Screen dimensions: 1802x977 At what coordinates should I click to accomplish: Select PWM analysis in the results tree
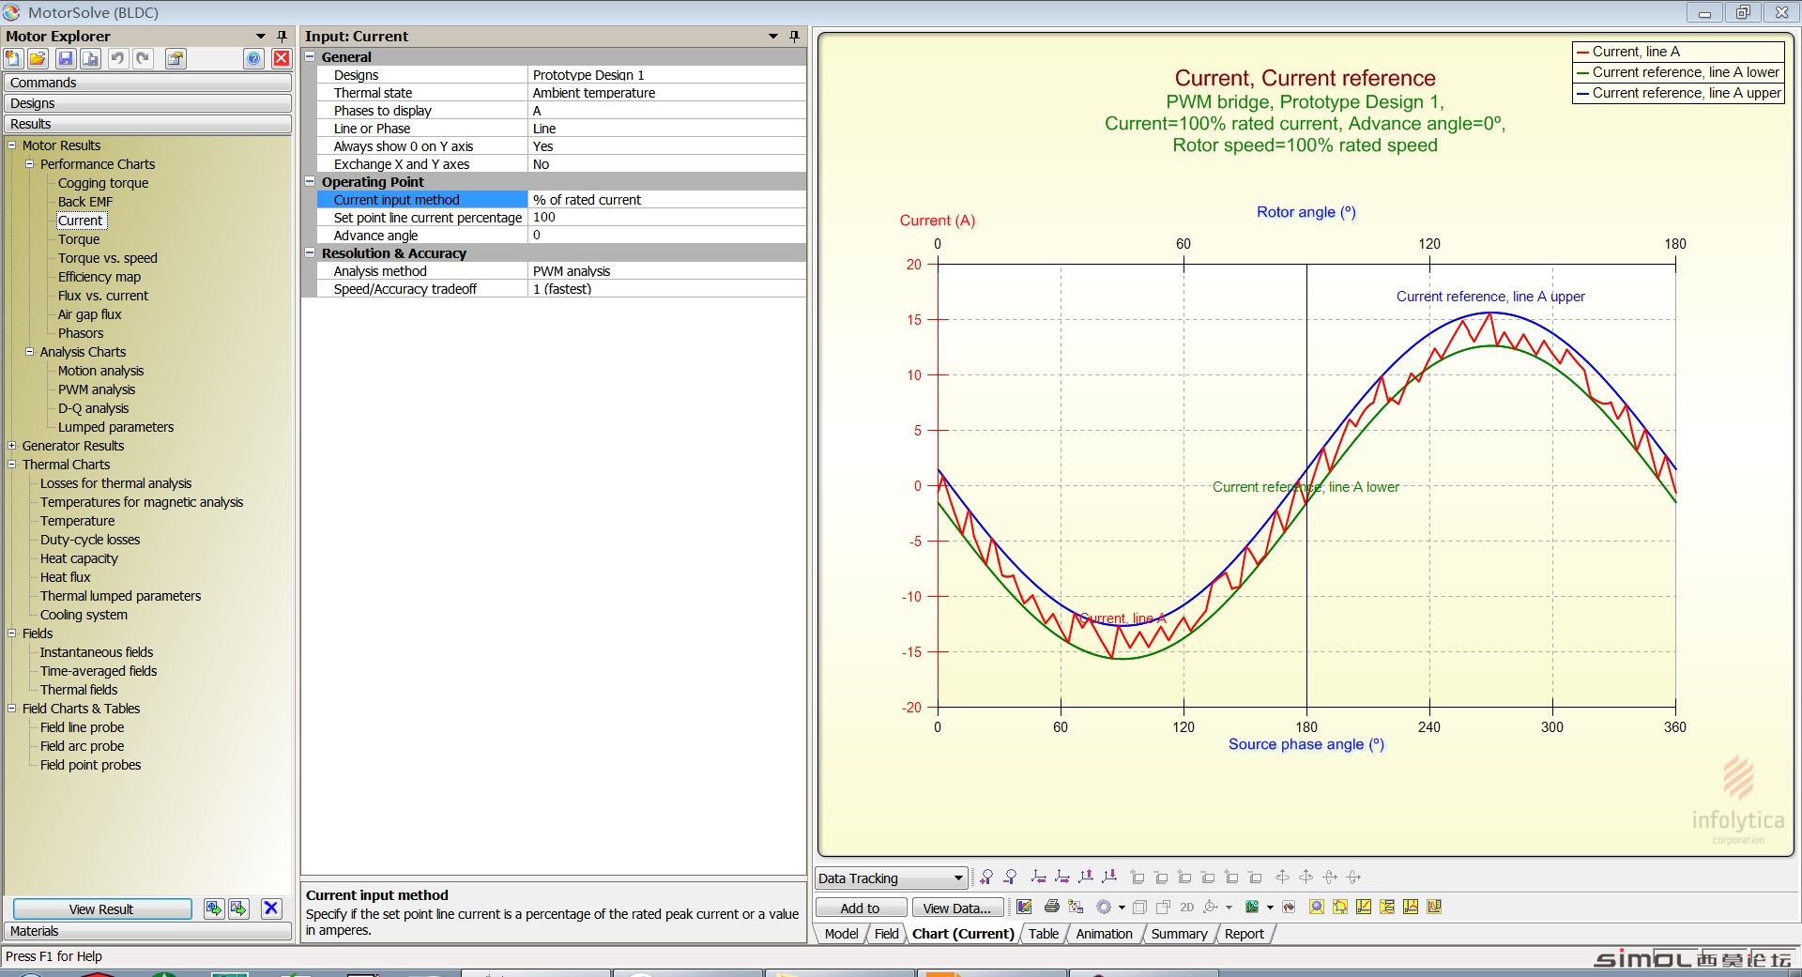(x=97, y=389)
